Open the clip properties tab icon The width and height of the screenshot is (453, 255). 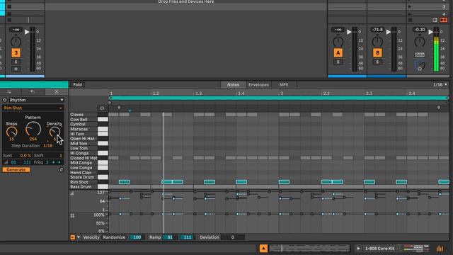click(9, 91)
